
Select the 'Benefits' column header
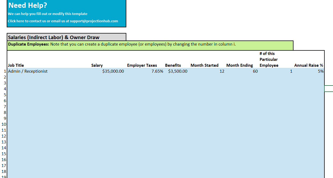point(173,65)
